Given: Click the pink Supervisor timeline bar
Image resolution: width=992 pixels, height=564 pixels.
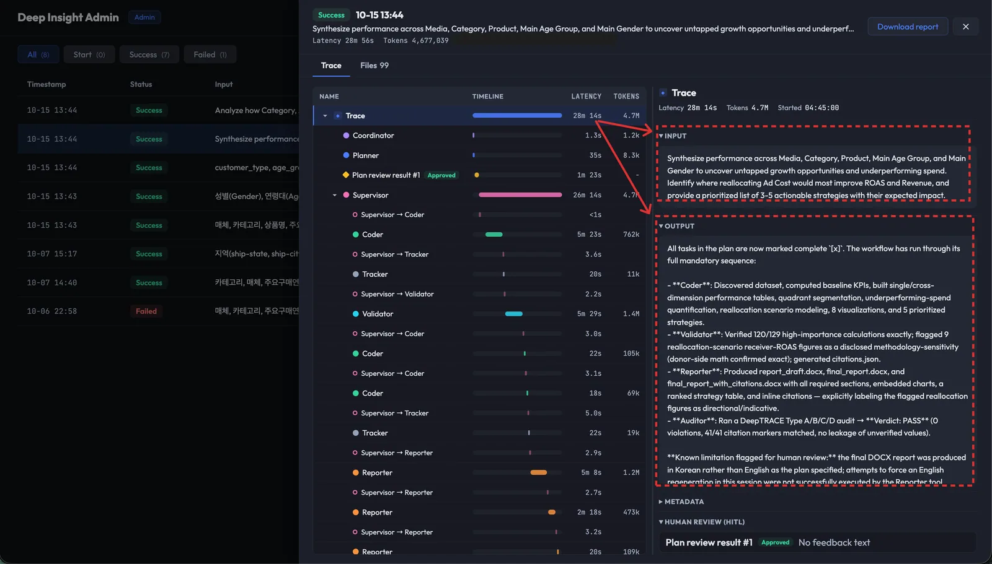Looking at the screenshot, I should pyautogui.click(x=520, y=195).
